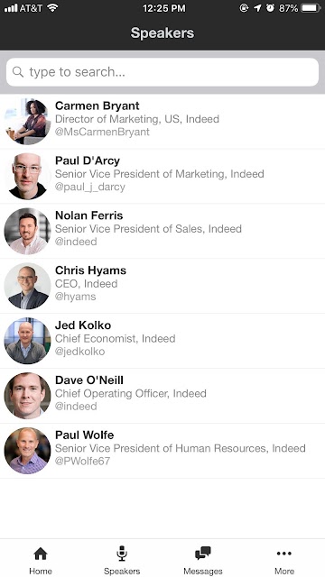
Task: Open Jed Kolko's speaker details
Action: pos(162,341)
